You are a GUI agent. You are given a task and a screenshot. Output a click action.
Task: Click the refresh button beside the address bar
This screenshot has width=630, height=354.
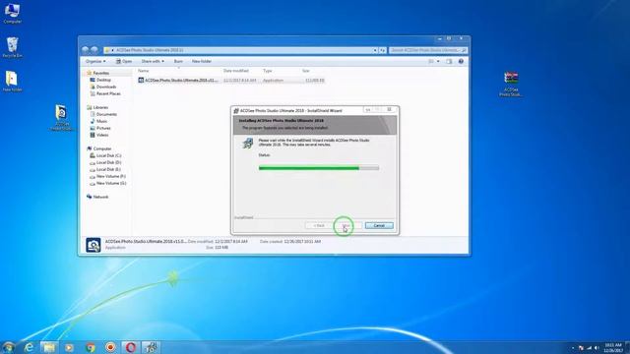(383, 50)
